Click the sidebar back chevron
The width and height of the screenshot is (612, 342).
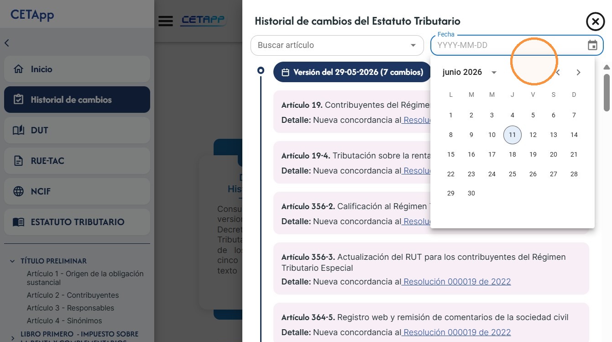click(x=7, y=43)
